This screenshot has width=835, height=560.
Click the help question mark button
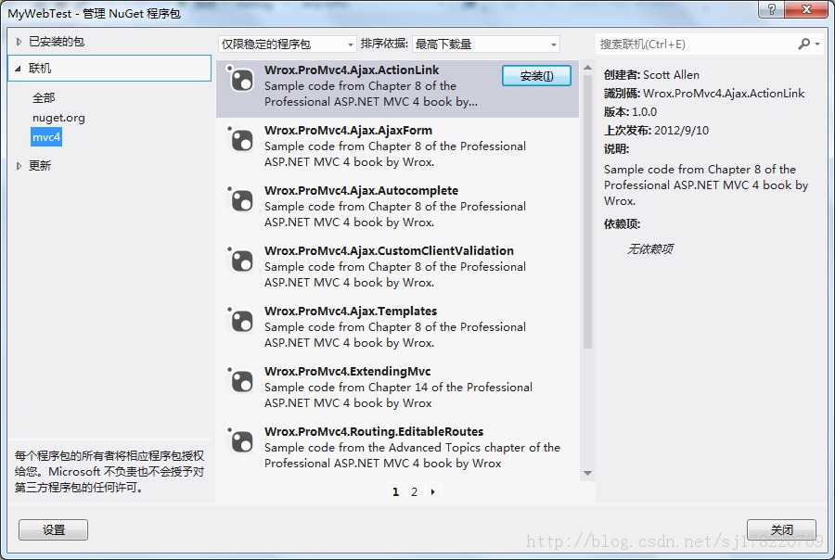tap(772, 8)
